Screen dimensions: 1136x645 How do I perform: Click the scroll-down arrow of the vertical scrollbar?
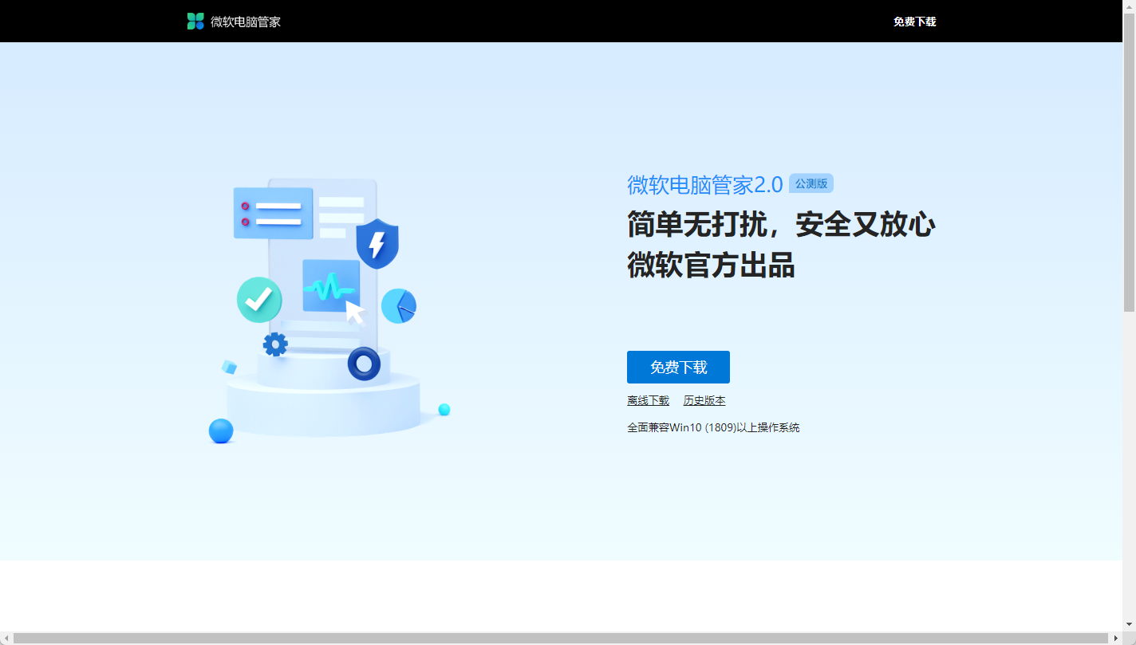pyautogui.click(x=1129, y=625)
